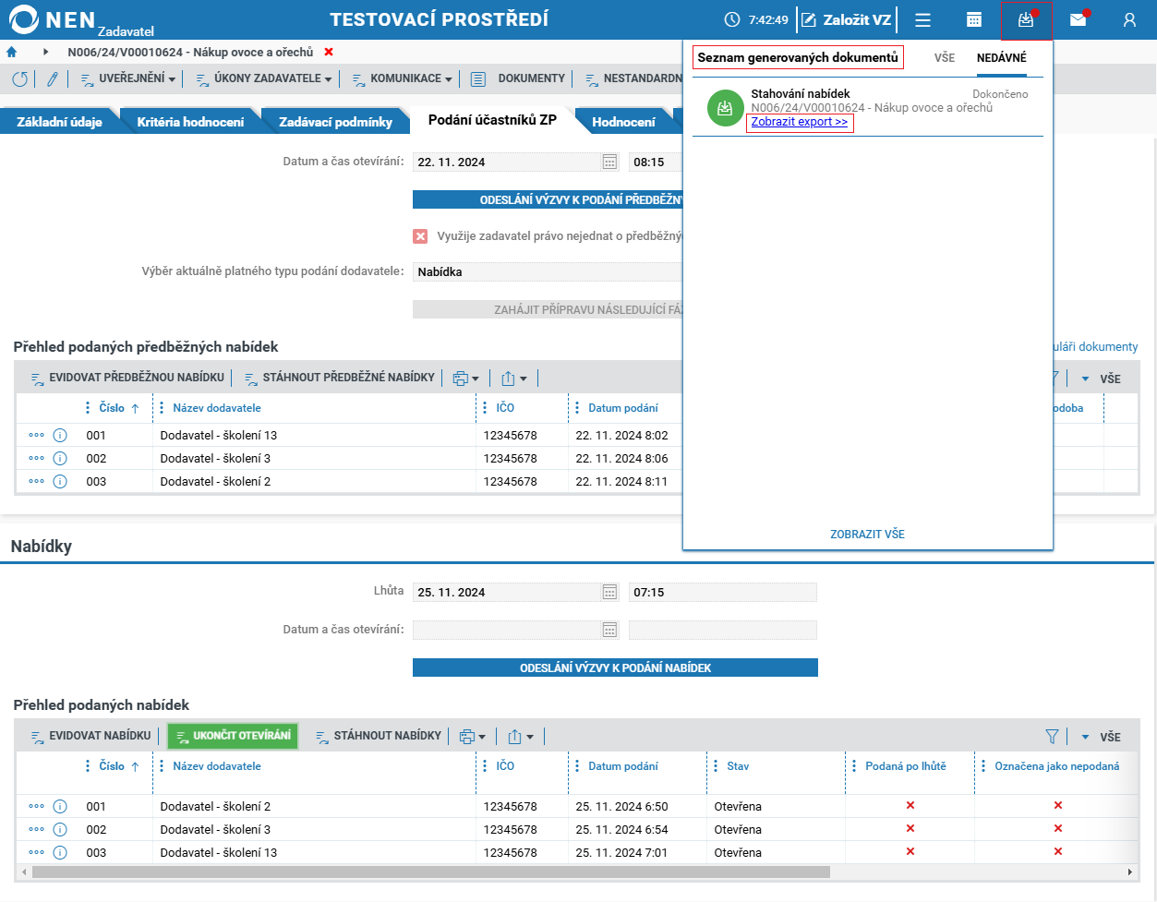Open print dropdown in Přehled podaných nabídek toolbar
This screenshot has width=1157, height=902.
[x=472, y=736]
